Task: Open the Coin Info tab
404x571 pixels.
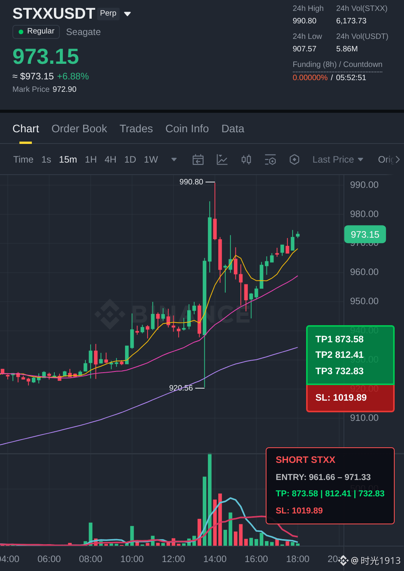Action: click(187, 129)
